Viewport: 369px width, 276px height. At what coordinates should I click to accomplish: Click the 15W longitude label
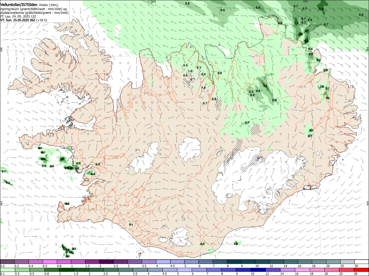pyautogui.click(x=305, y=1)
